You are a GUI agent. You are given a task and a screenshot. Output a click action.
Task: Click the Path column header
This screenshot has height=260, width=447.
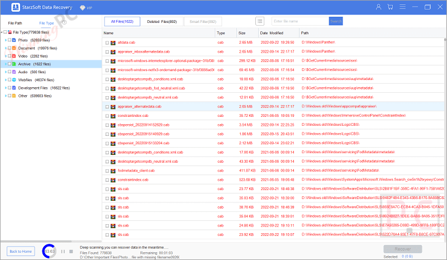point(372,33)
